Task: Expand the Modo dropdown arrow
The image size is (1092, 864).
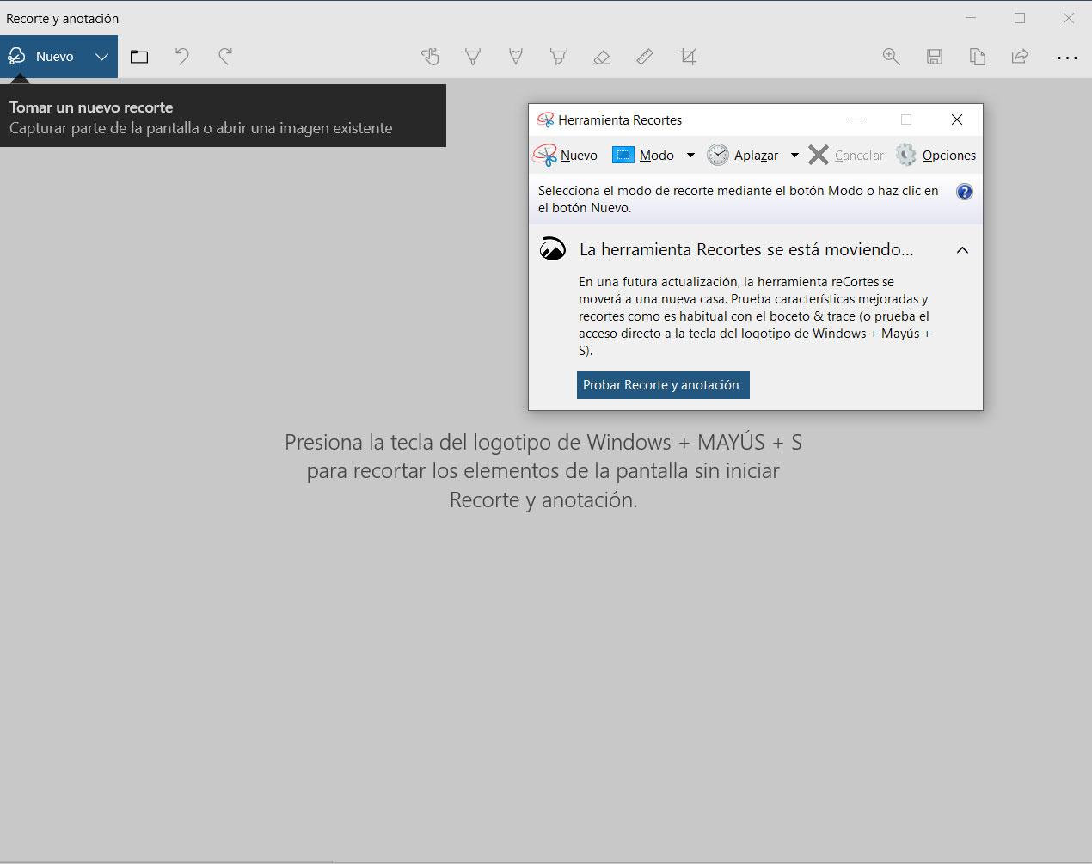Action: pyautogui.click(x=690, y=156)
